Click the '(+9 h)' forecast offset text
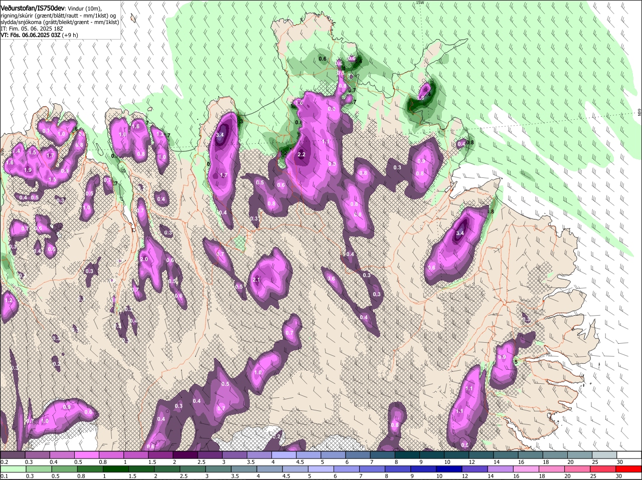Image resolution: width=642 pixels, height=480 pixels. (70, 36)
